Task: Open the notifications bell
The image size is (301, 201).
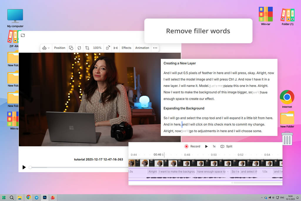Action: click(x=297, y=197)
